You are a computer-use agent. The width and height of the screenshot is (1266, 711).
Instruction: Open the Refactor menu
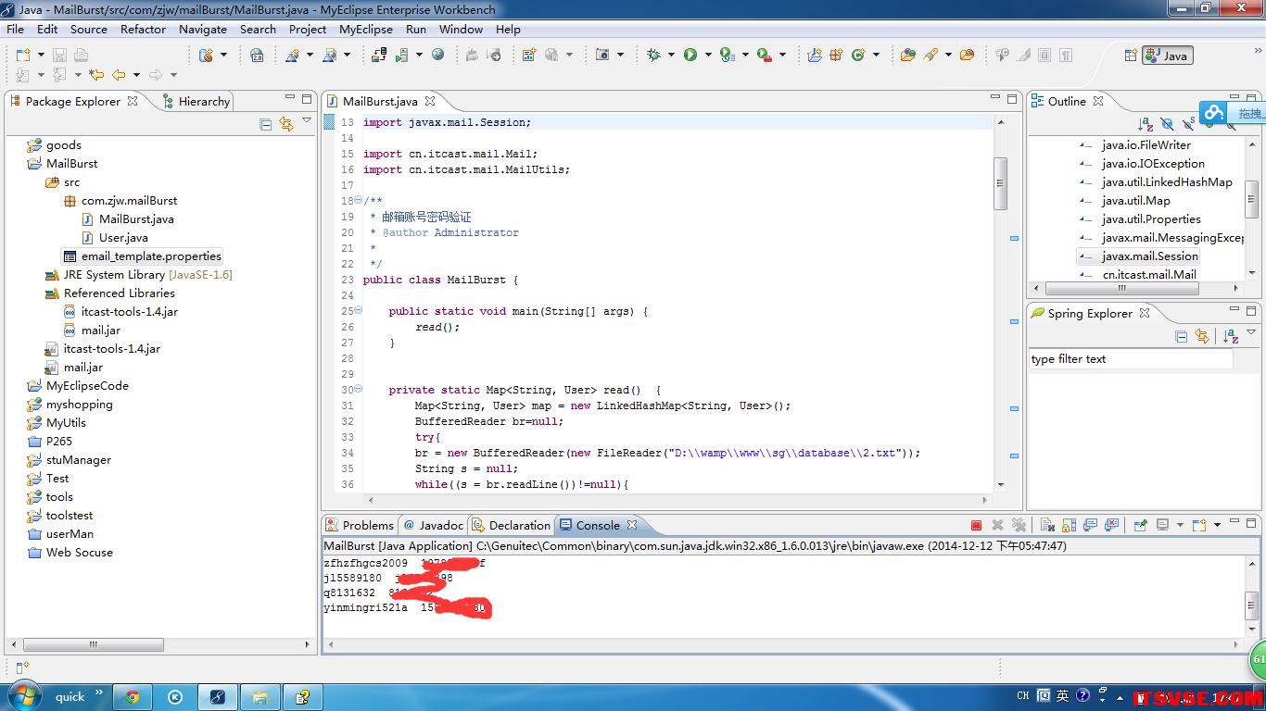pyautogui.click(x=143, y=29)
